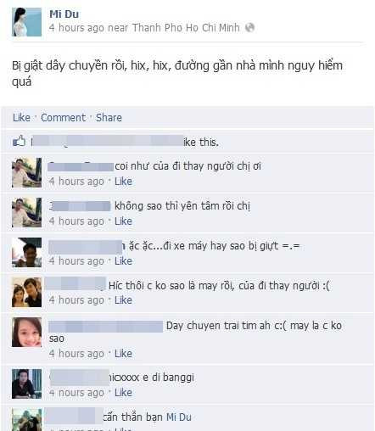Open couple avatar beside 'Híc thôi' comment
Image resolution: width=375 pixels, height=431 pixels.
(x=26, y=292)
